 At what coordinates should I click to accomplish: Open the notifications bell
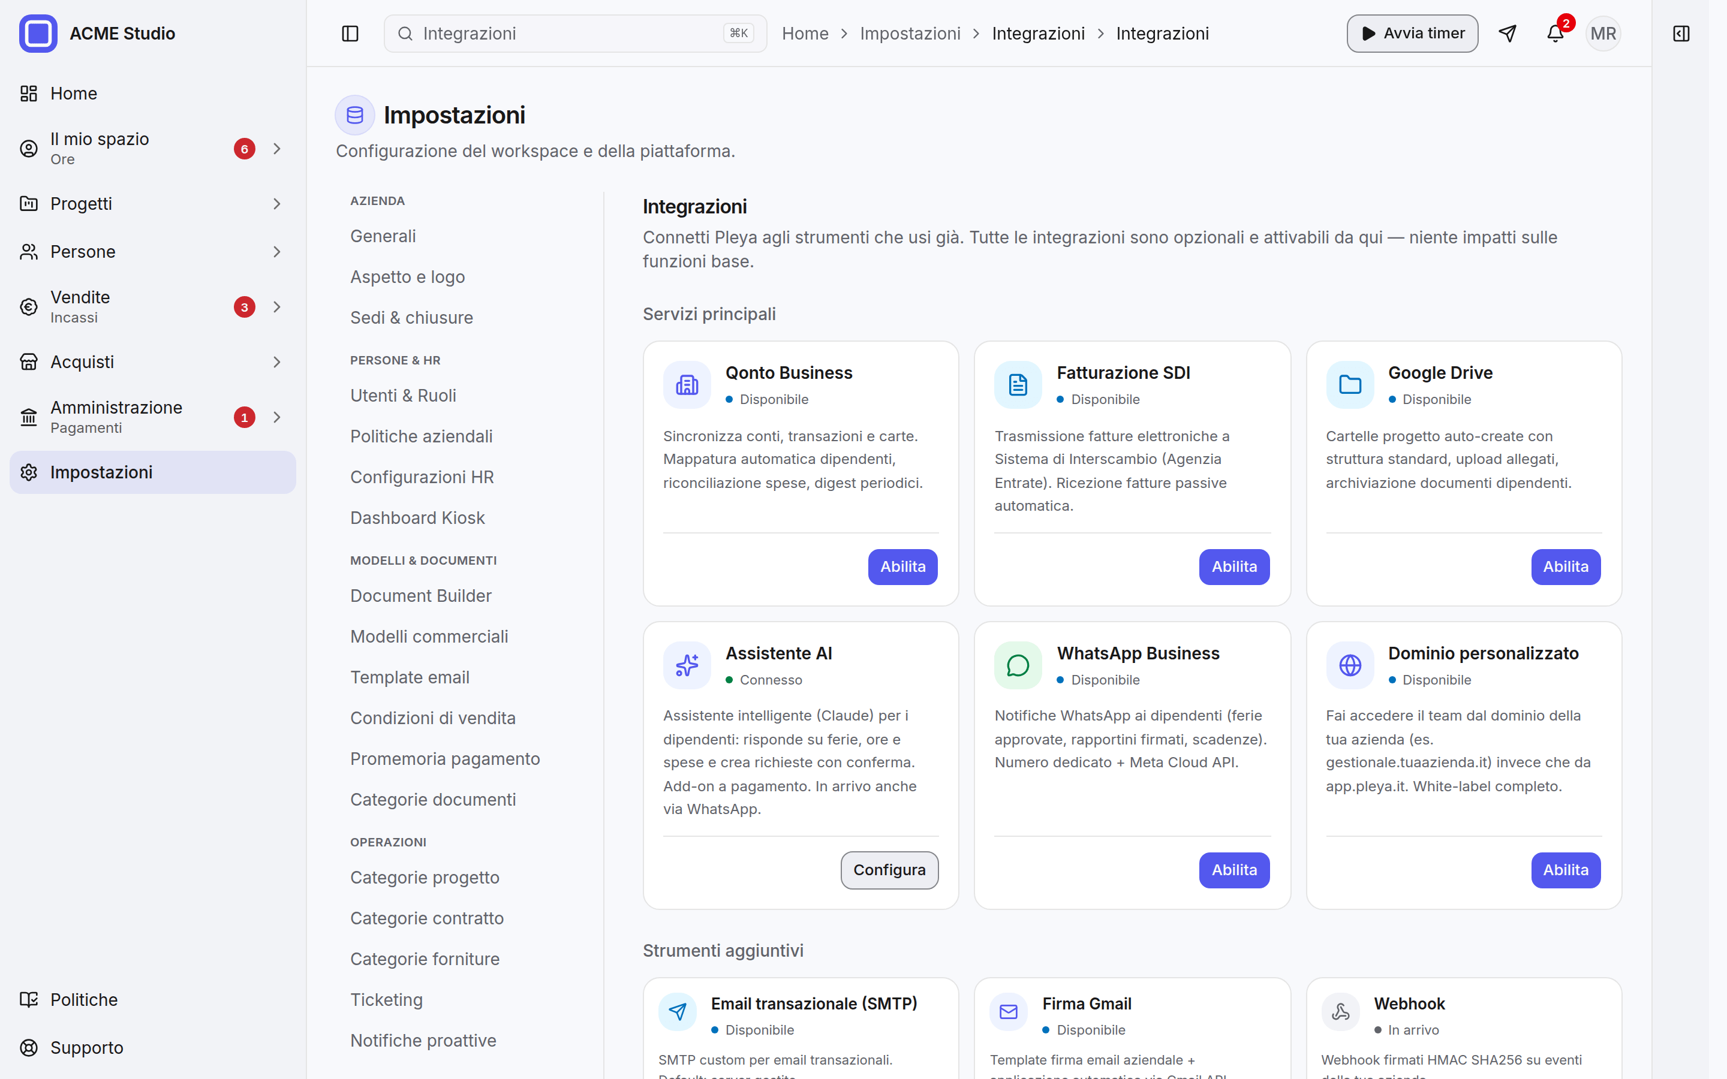tap(1555, 34)
